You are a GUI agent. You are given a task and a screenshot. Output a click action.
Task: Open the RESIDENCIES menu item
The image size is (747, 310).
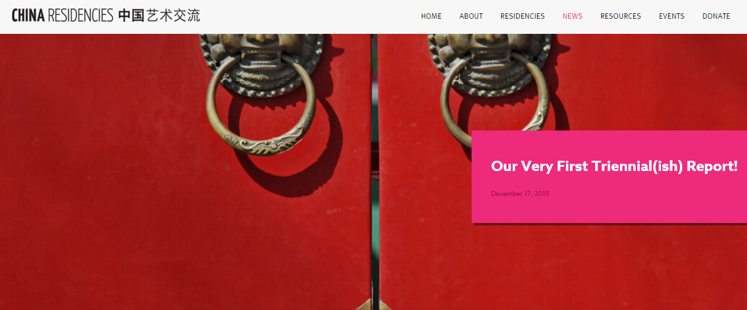522,16
